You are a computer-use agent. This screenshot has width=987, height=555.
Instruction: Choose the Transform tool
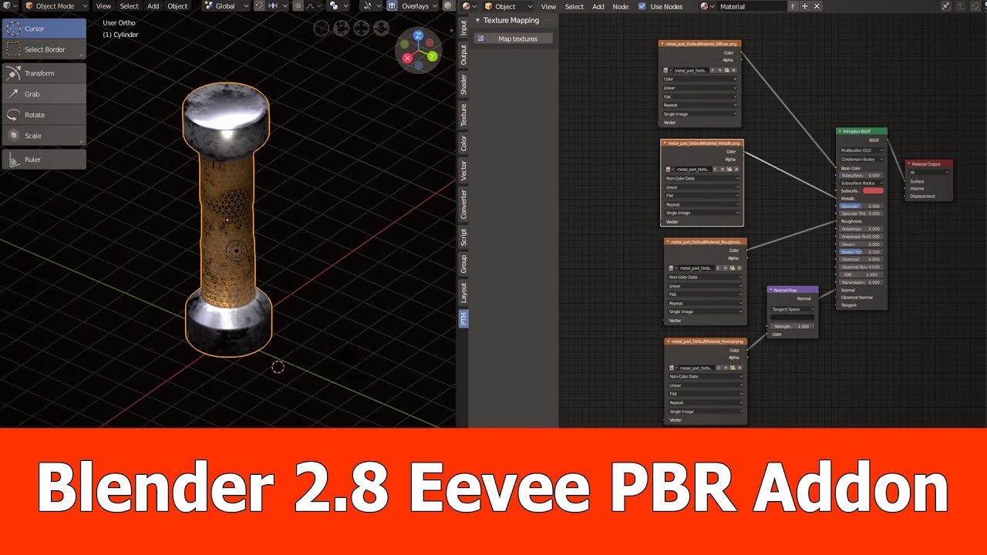[44, 73]
